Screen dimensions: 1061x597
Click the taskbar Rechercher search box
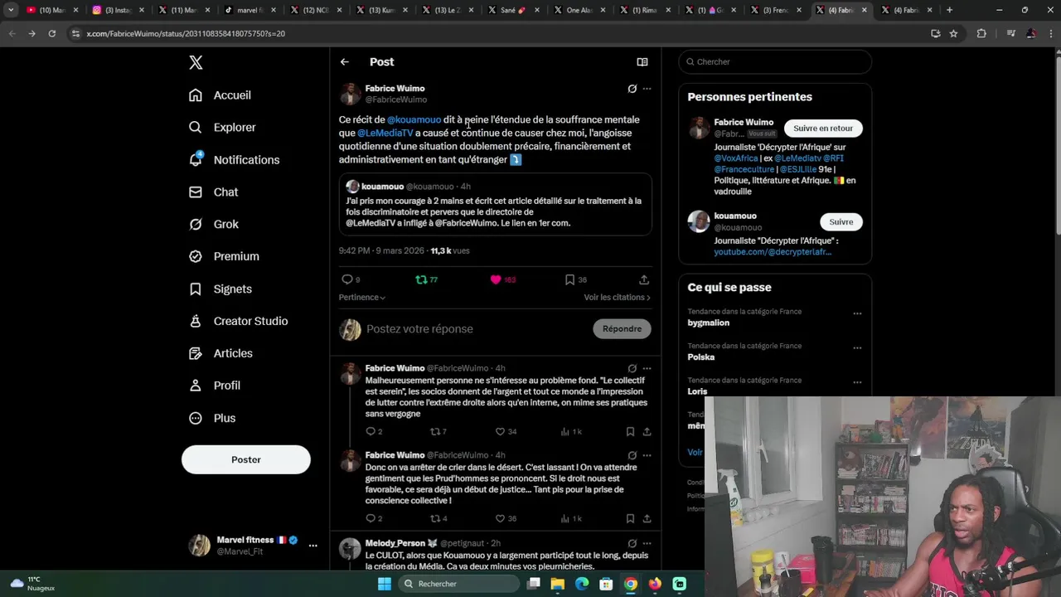click(x=459, y=584)
